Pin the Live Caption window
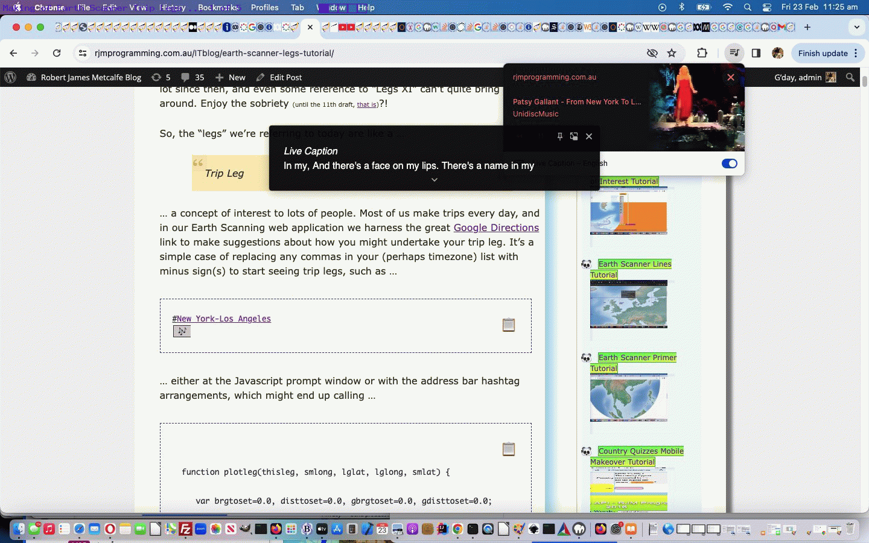This screenshot has width=869, height=543. coord(559,136)
